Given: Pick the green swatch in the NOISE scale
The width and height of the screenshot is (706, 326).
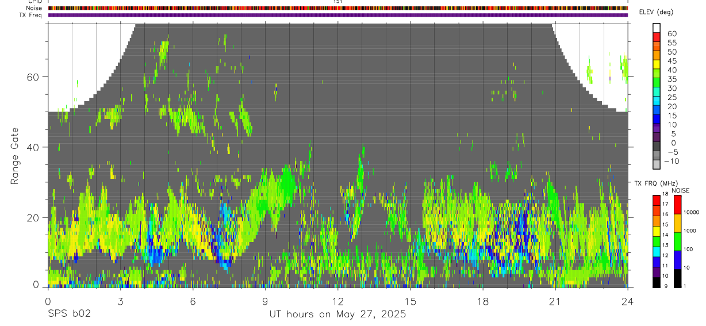Looking at the screenshot, I should point(677,241).
